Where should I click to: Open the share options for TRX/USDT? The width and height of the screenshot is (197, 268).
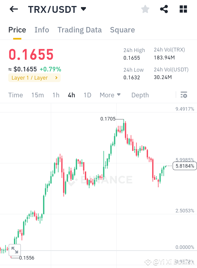164,9
